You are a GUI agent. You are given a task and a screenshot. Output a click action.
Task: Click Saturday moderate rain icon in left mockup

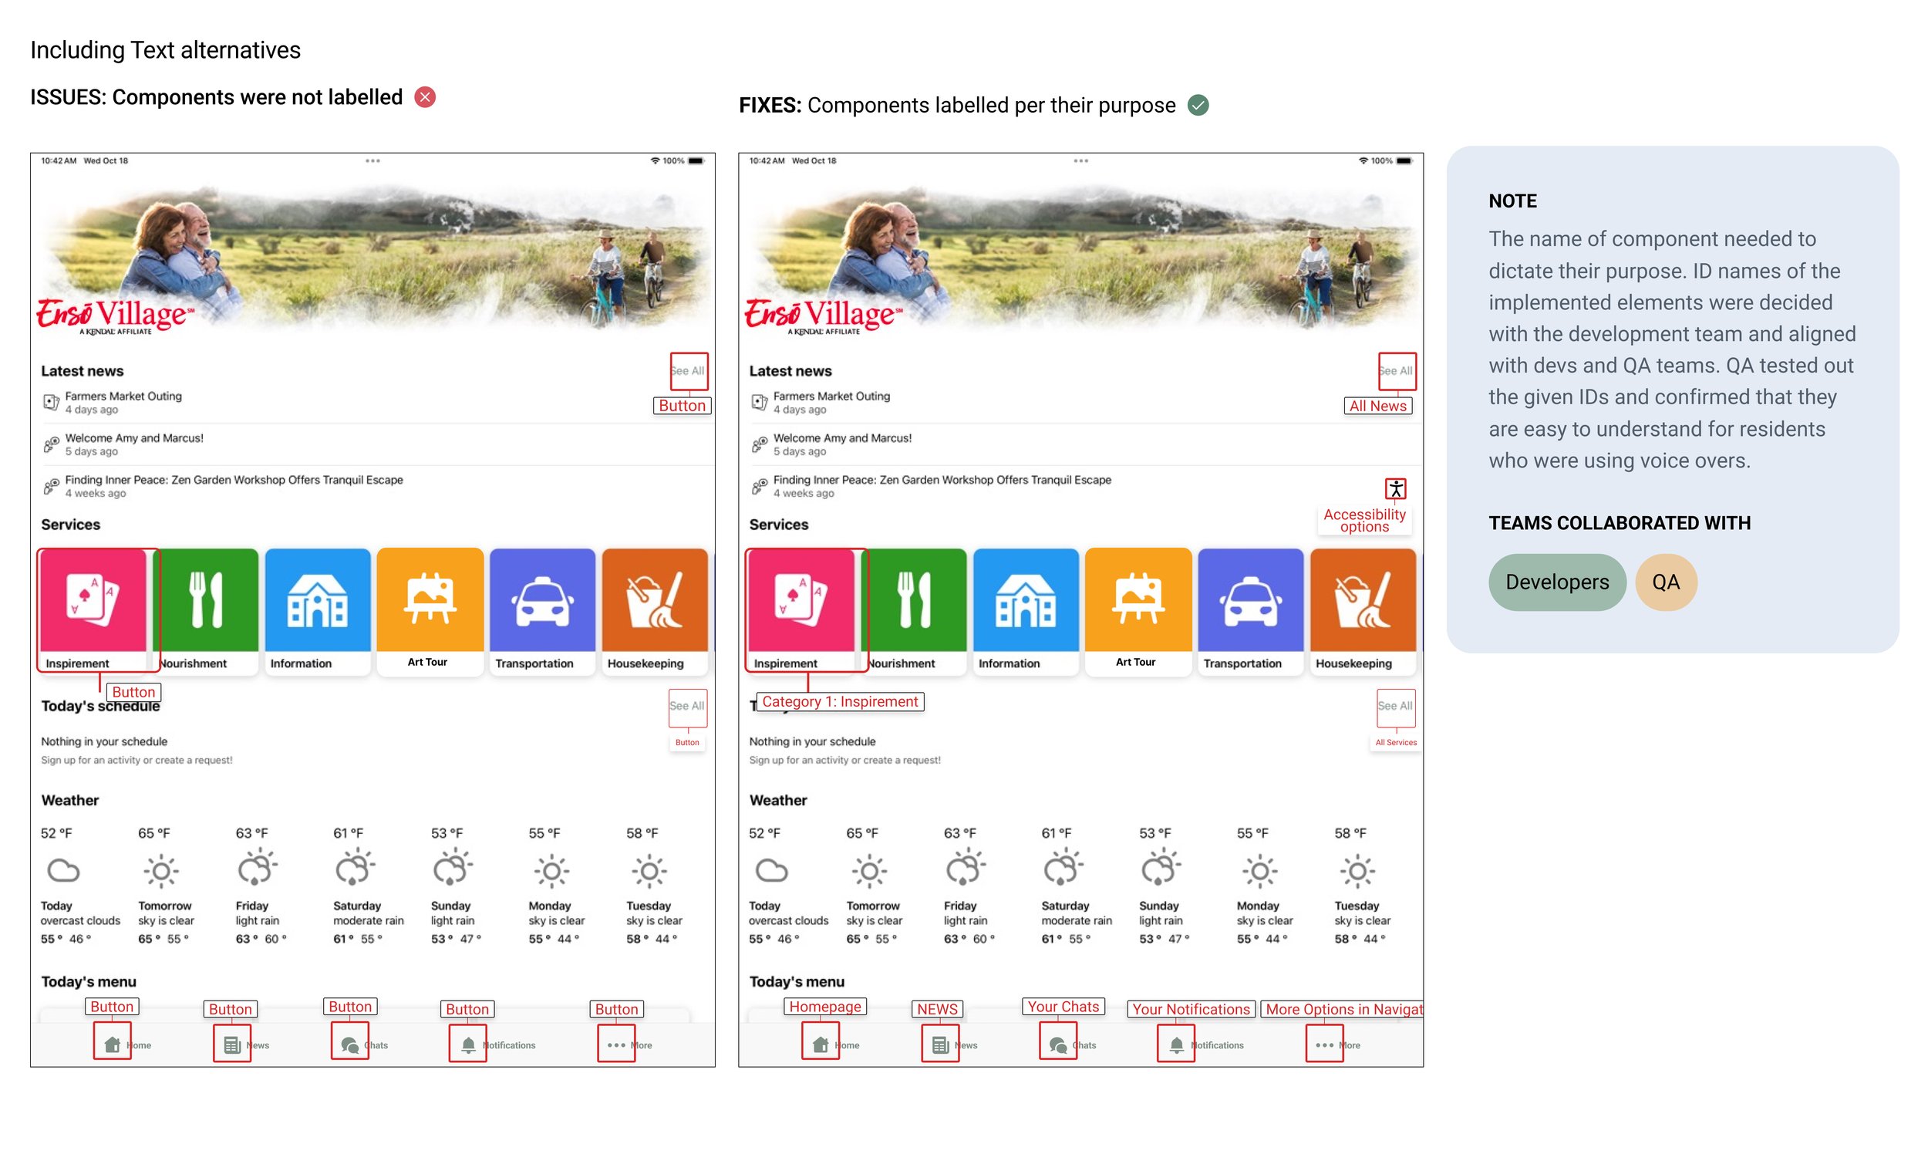[356, 869]
